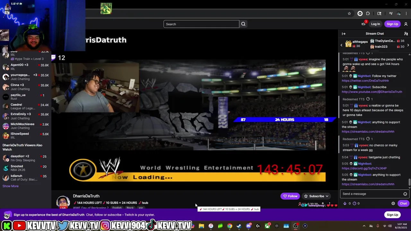Click the Bits balance icon
Image resolution: width=411 pixels, height=231 pixels.
(x=345, y=203)
